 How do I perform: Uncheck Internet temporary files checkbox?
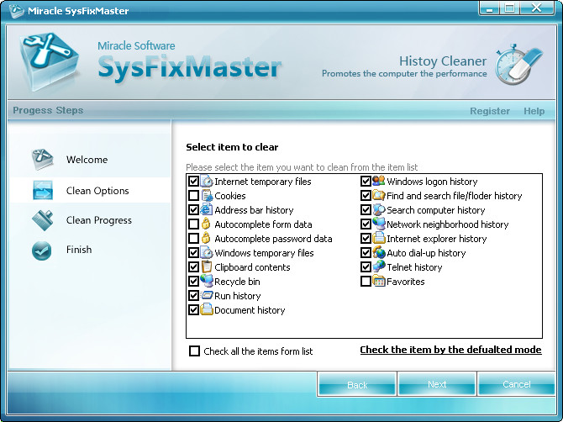(193, 181)
